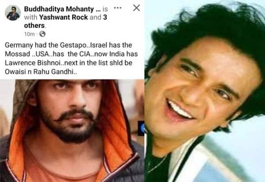View the attached photo of hooded bearded man
The width and height of the screenshot is (265, 182).
(72, 131)
